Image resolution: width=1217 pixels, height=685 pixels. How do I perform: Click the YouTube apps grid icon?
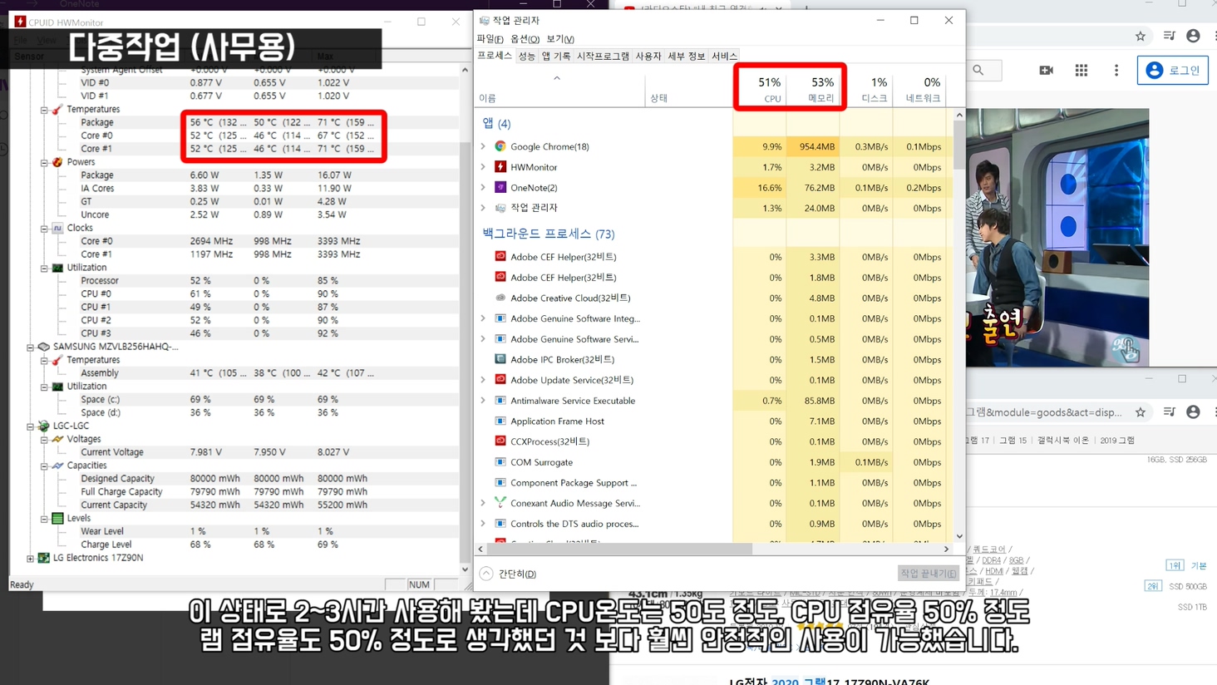pyautogui.click(x=1081, y=71)
